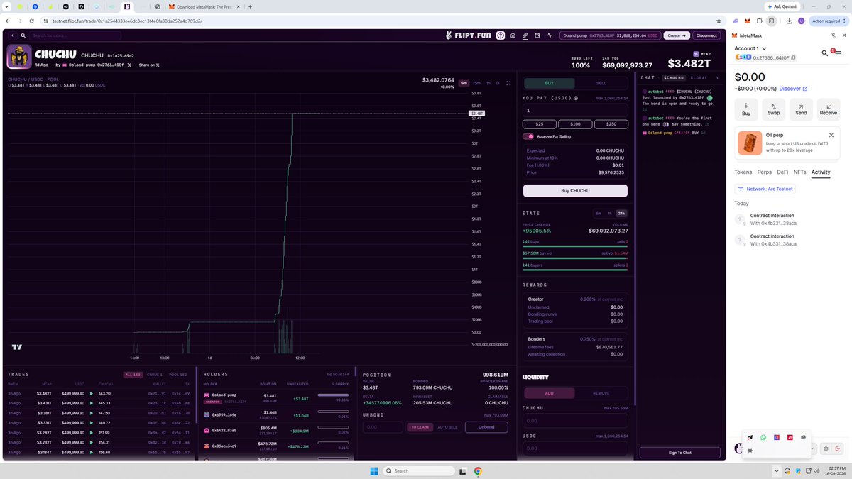Switch to SELL mode
The height and width of the screenshot is (479, 852).
pyautogui.click(x=601, y=83)
